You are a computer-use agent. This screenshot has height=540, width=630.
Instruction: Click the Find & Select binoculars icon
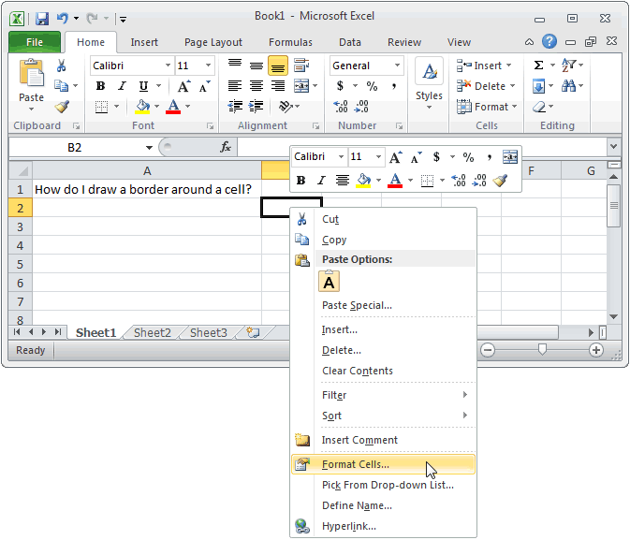point(568,85)
